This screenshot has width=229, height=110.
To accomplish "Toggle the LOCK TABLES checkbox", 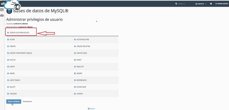I will point(8,80).
